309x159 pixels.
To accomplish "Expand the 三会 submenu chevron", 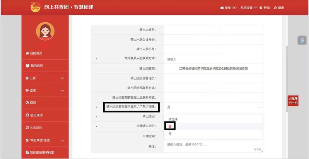I will coord(62,78).
